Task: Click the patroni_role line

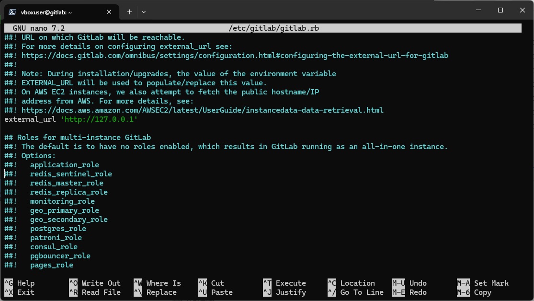Action: (x=43, y=238)
